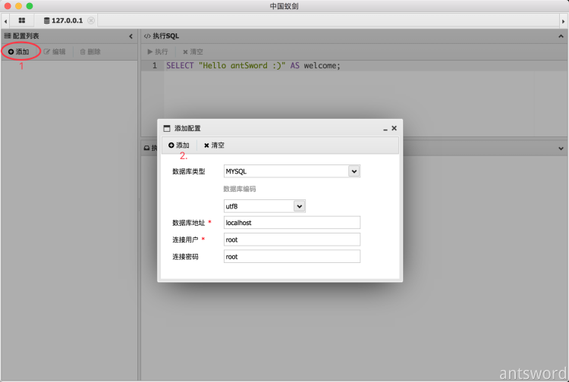Image resolution: width=569 pixels, height=382 pixels.
Task: Click 编辑 in the 配置列表 toolbar
Action: [54, 52]
